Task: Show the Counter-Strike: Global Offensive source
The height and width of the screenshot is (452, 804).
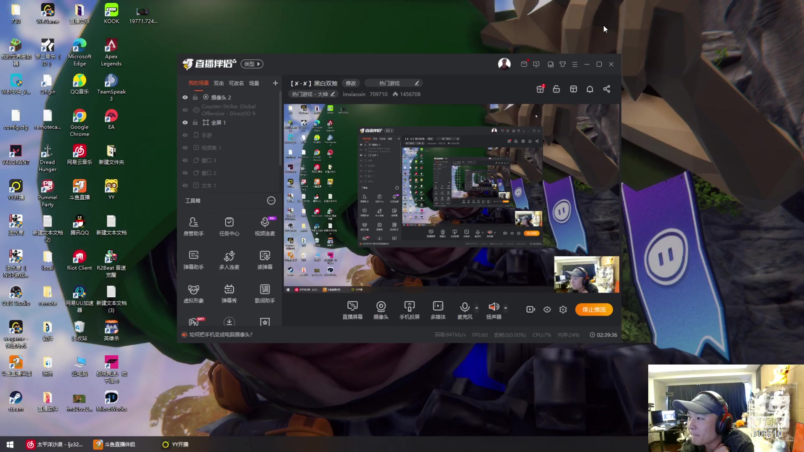Action: pyautogui.click(x=185, y=110)
